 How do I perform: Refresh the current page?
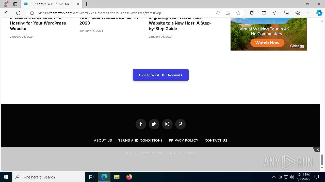pos(18,13)
